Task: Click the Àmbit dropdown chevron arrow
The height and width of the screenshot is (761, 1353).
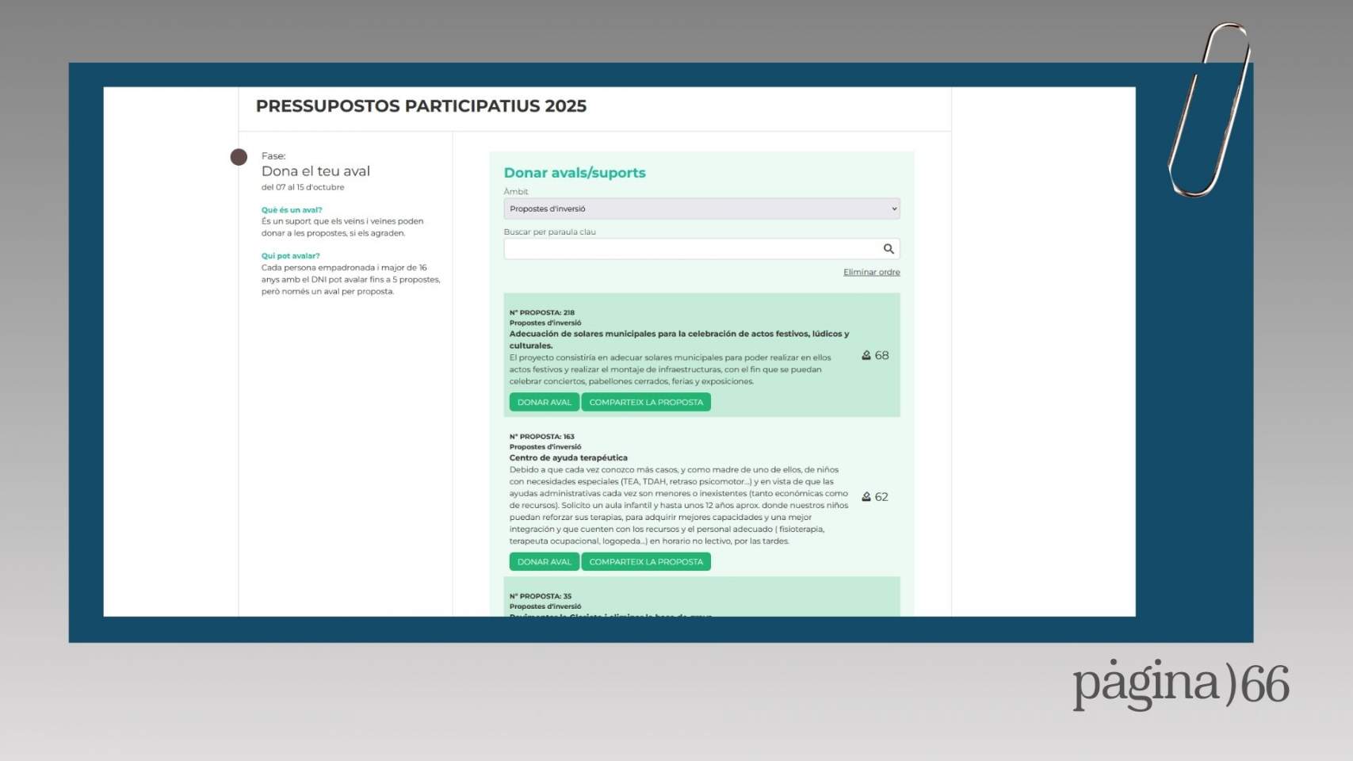Action: tap(894, 209)
